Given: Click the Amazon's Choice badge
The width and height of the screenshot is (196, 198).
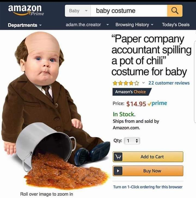Looking at the screenshot, I should coord(132,92).
